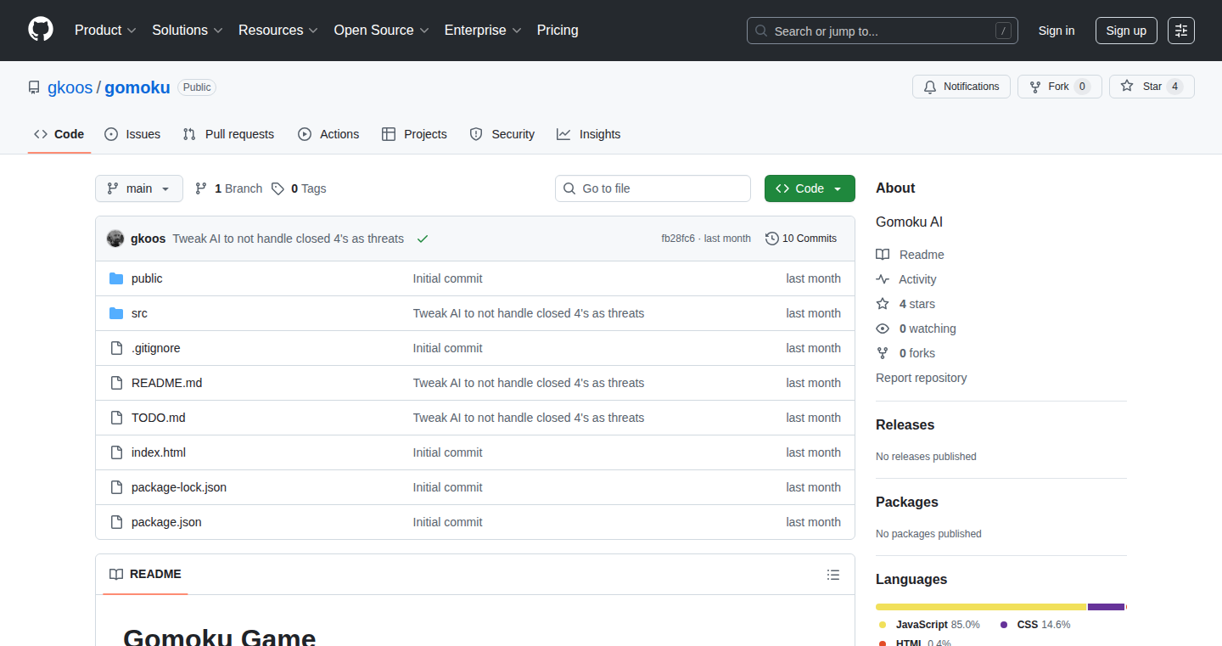Switch to the Actions tab

click(x=328, y=134)
